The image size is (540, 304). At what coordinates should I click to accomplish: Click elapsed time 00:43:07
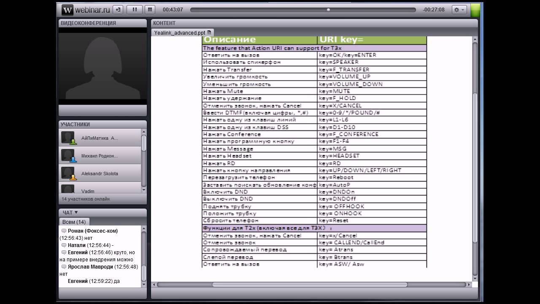tap(173, 10)
